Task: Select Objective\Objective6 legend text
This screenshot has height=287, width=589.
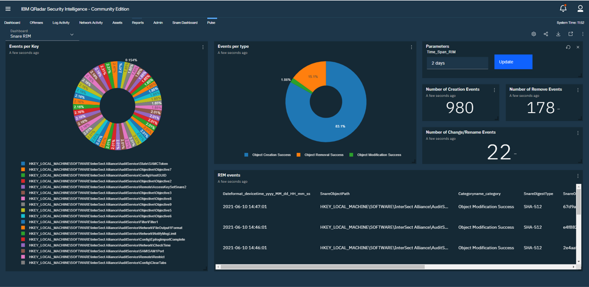Action: click(100, 216)
